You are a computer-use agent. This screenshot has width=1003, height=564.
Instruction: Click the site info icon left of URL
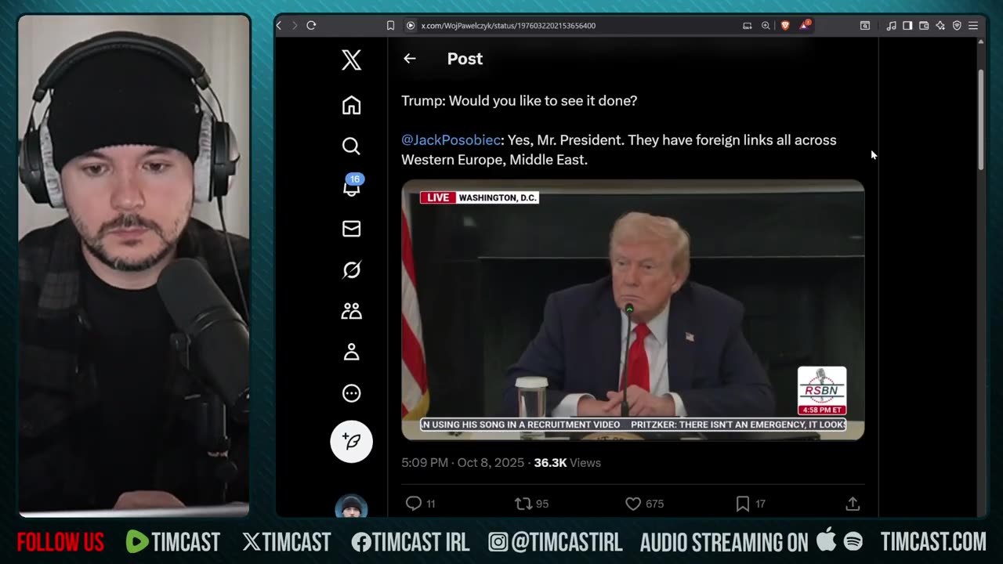coord(410,26)
